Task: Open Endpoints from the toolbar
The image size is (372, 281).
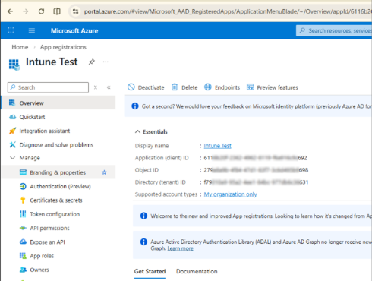Action: coord(222,87)
